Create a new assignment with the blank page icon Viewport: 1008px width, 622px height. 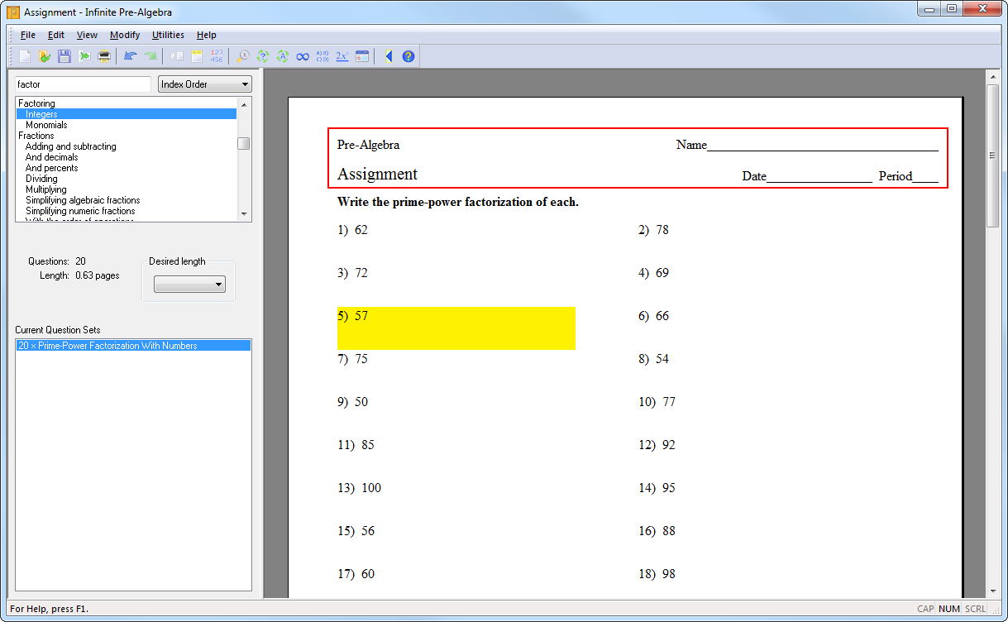tap(25, 56)
